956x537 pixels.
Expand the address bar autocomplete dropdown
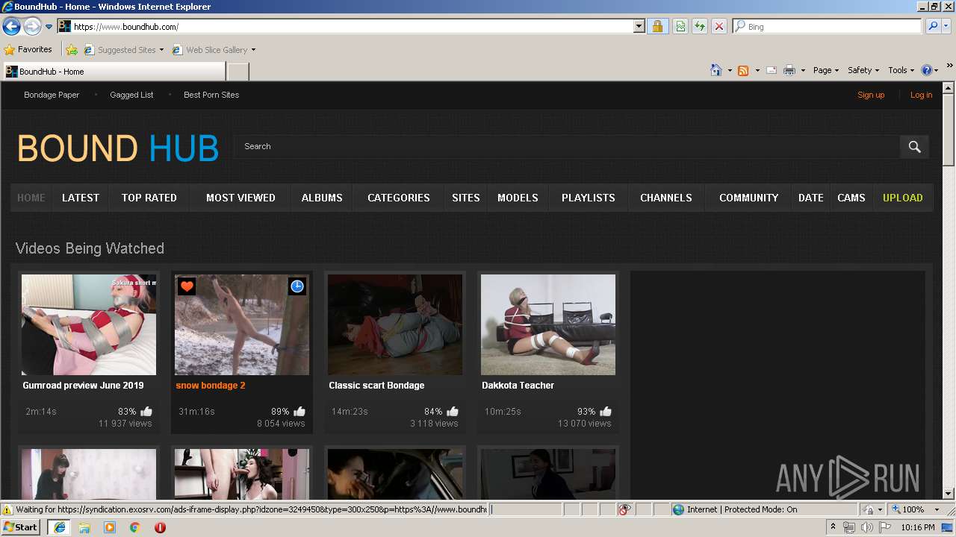coord(639,27)
